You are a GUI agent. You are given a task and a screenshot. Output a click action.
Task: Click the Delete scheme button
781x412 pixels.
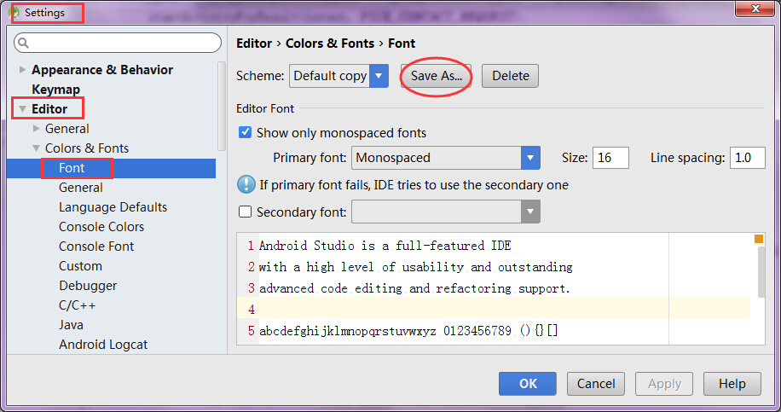510,76
